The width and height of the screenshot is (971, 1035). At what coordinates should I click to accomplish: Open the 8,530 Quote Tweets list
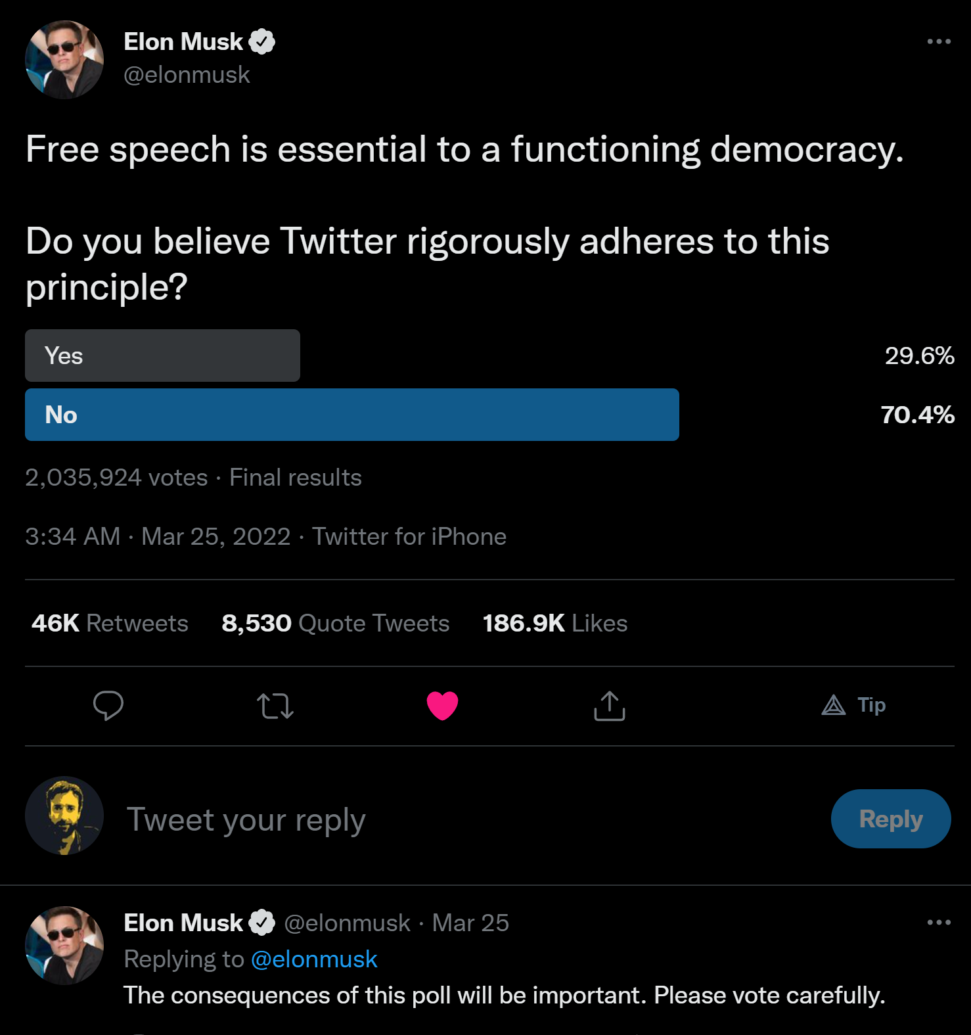coord(335,623)
